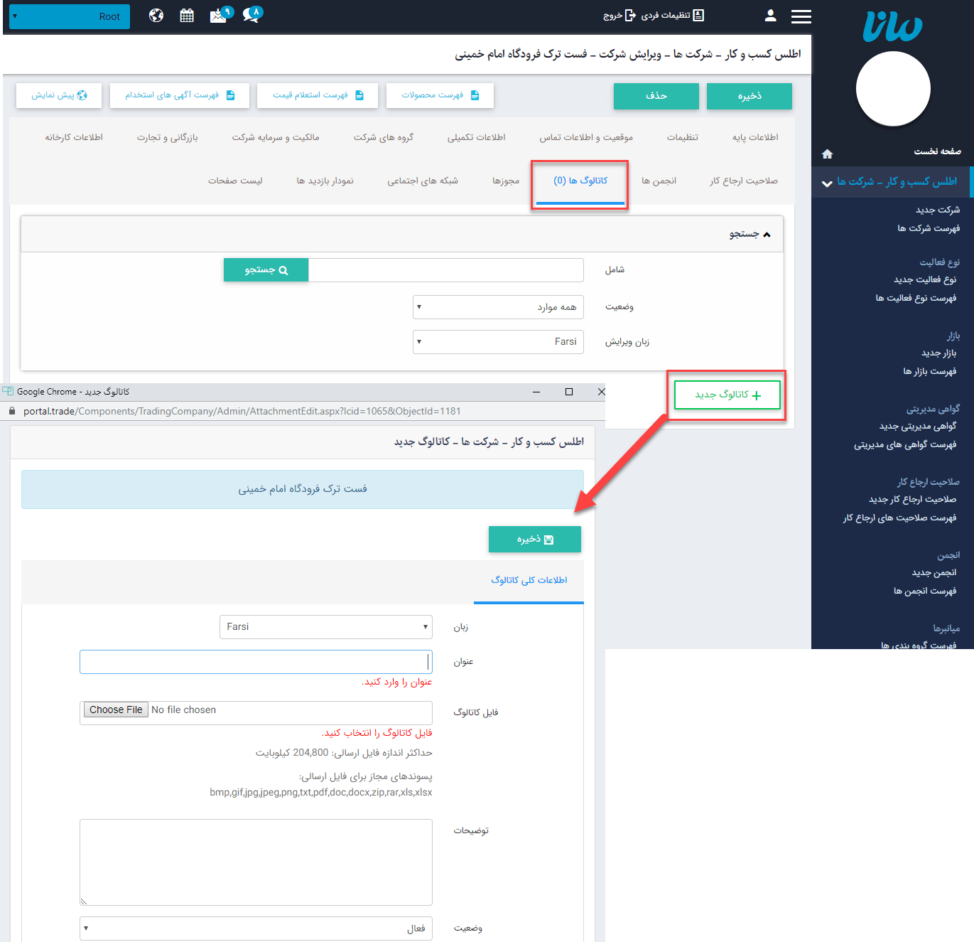Open the chat bubbles with 8 messages
Screen dimensions: 974x942
(250, 15)
